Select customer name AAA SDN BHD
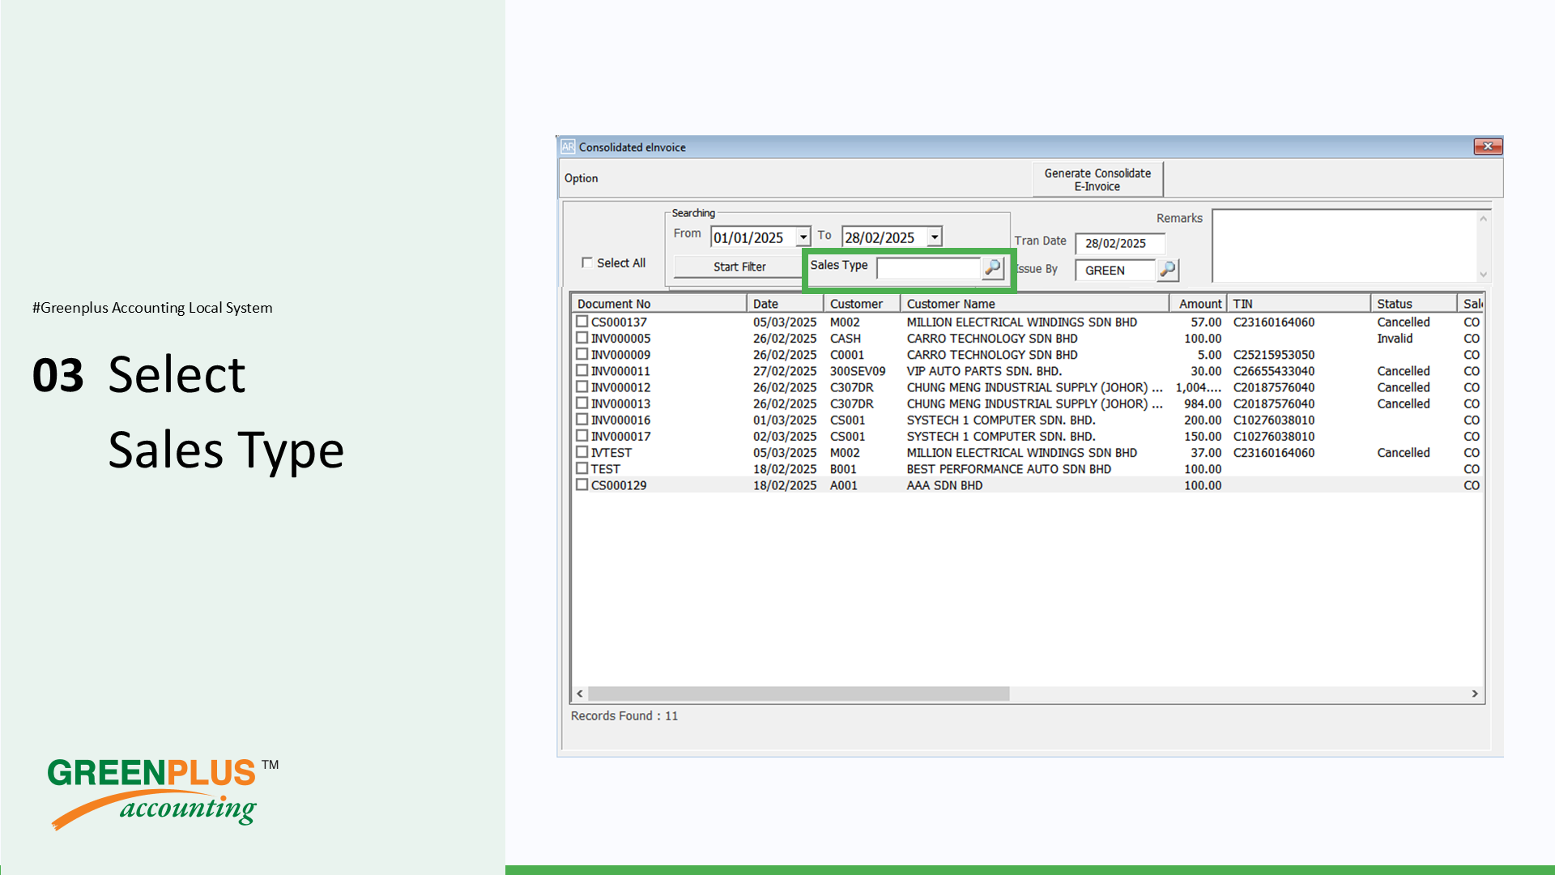The image size is (1555, 875). click(x=944, y=485)
